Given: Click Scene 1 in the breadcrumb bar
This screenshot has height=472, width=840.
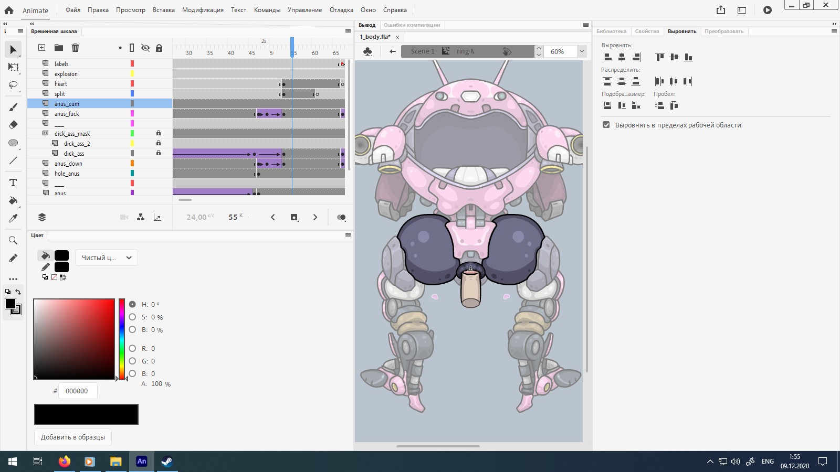Looking at the screenshot, I should (x=423, y=51).
